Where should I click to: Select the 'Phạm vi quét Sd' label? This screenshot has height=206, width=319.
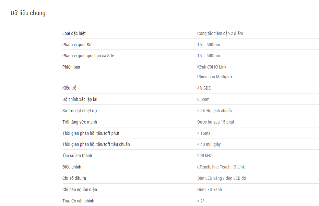[x=77, y=45]
